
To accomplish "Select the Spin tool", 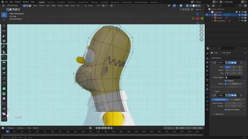I will (x=4, y=93).
